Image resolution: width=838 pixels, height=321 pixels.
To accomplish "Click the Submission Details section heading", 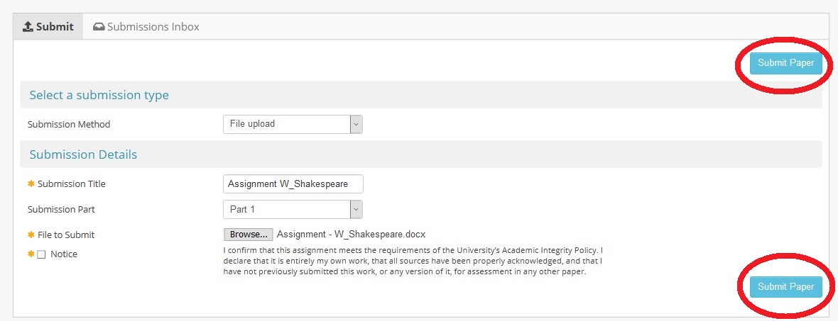I will point(83,154).
